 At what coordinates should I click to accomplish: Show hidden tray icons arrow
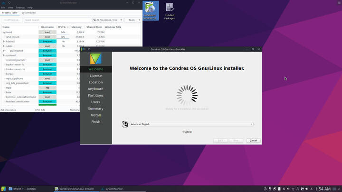(312, 189)
